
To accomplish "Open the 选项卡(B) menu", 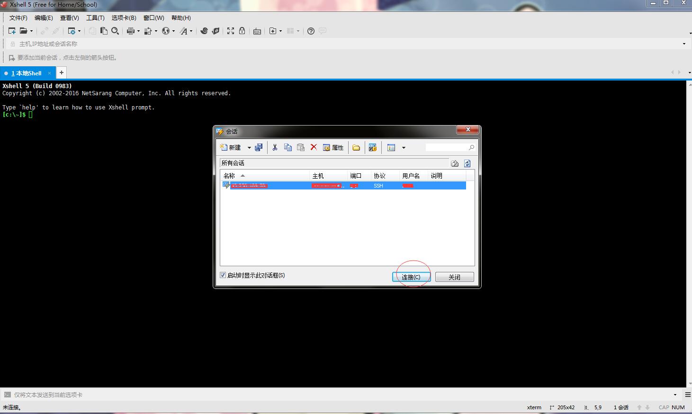I will pyautogui.click(x=124, y=18).
